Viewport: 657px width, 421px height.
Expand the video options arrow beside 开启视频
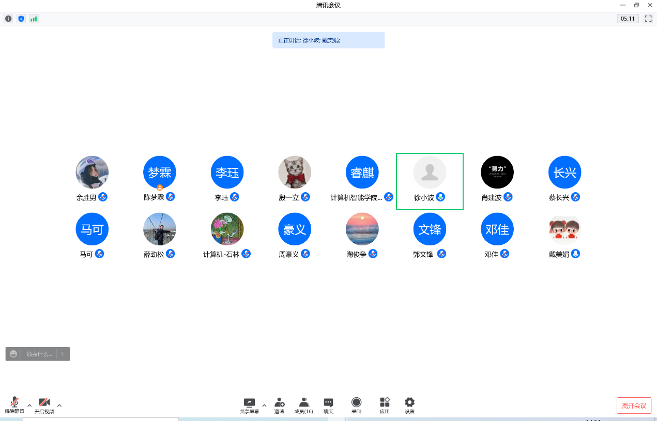point(59,406)
